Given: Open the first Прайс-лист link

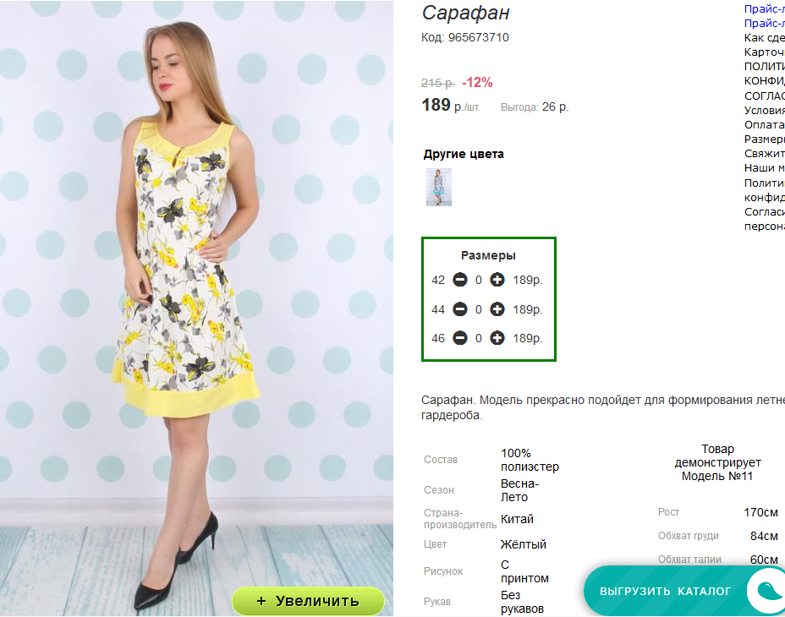Looking at the screenshot, I should pyautogui.click(x=765, y=8).
